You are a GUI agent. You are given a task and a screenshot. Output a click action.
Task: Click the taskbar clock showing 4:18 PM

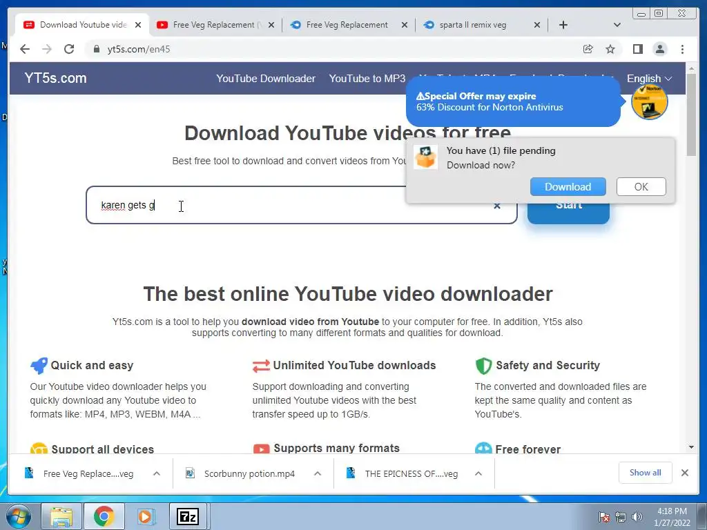(x=672, y=517)
